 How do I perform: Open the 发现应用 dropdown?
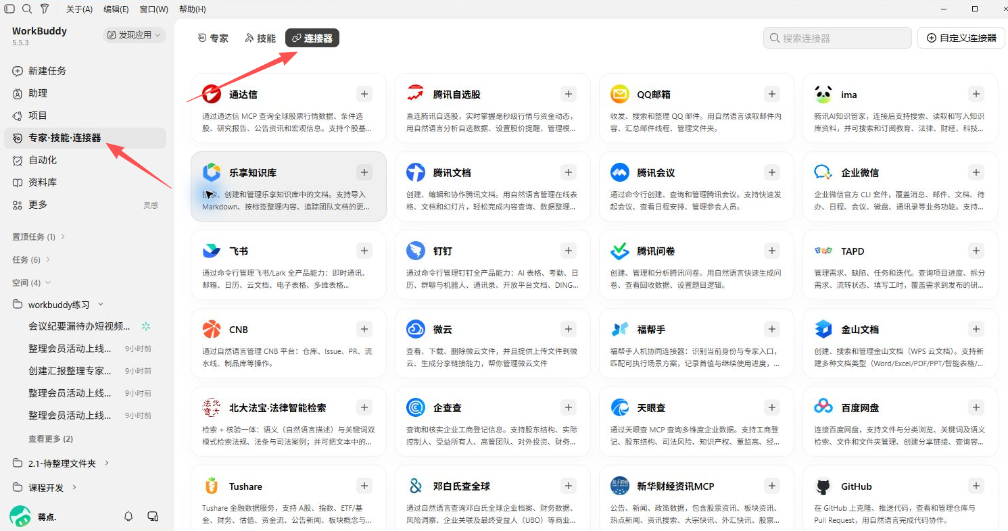click(135, 35)
